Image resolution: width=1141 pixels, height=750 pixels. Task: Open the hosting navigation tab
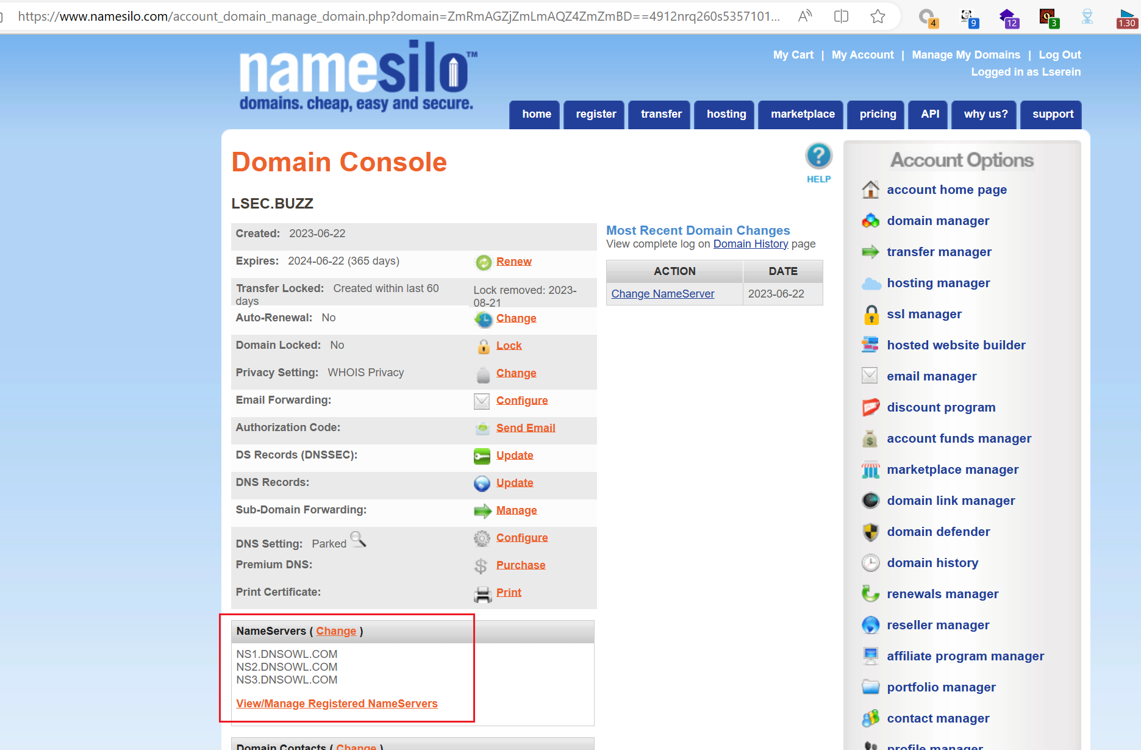click(x=726, y=115)
